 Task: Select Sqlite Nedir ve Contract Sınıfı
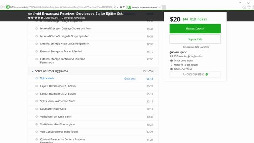pyautogui.click(x=58, y=101)
